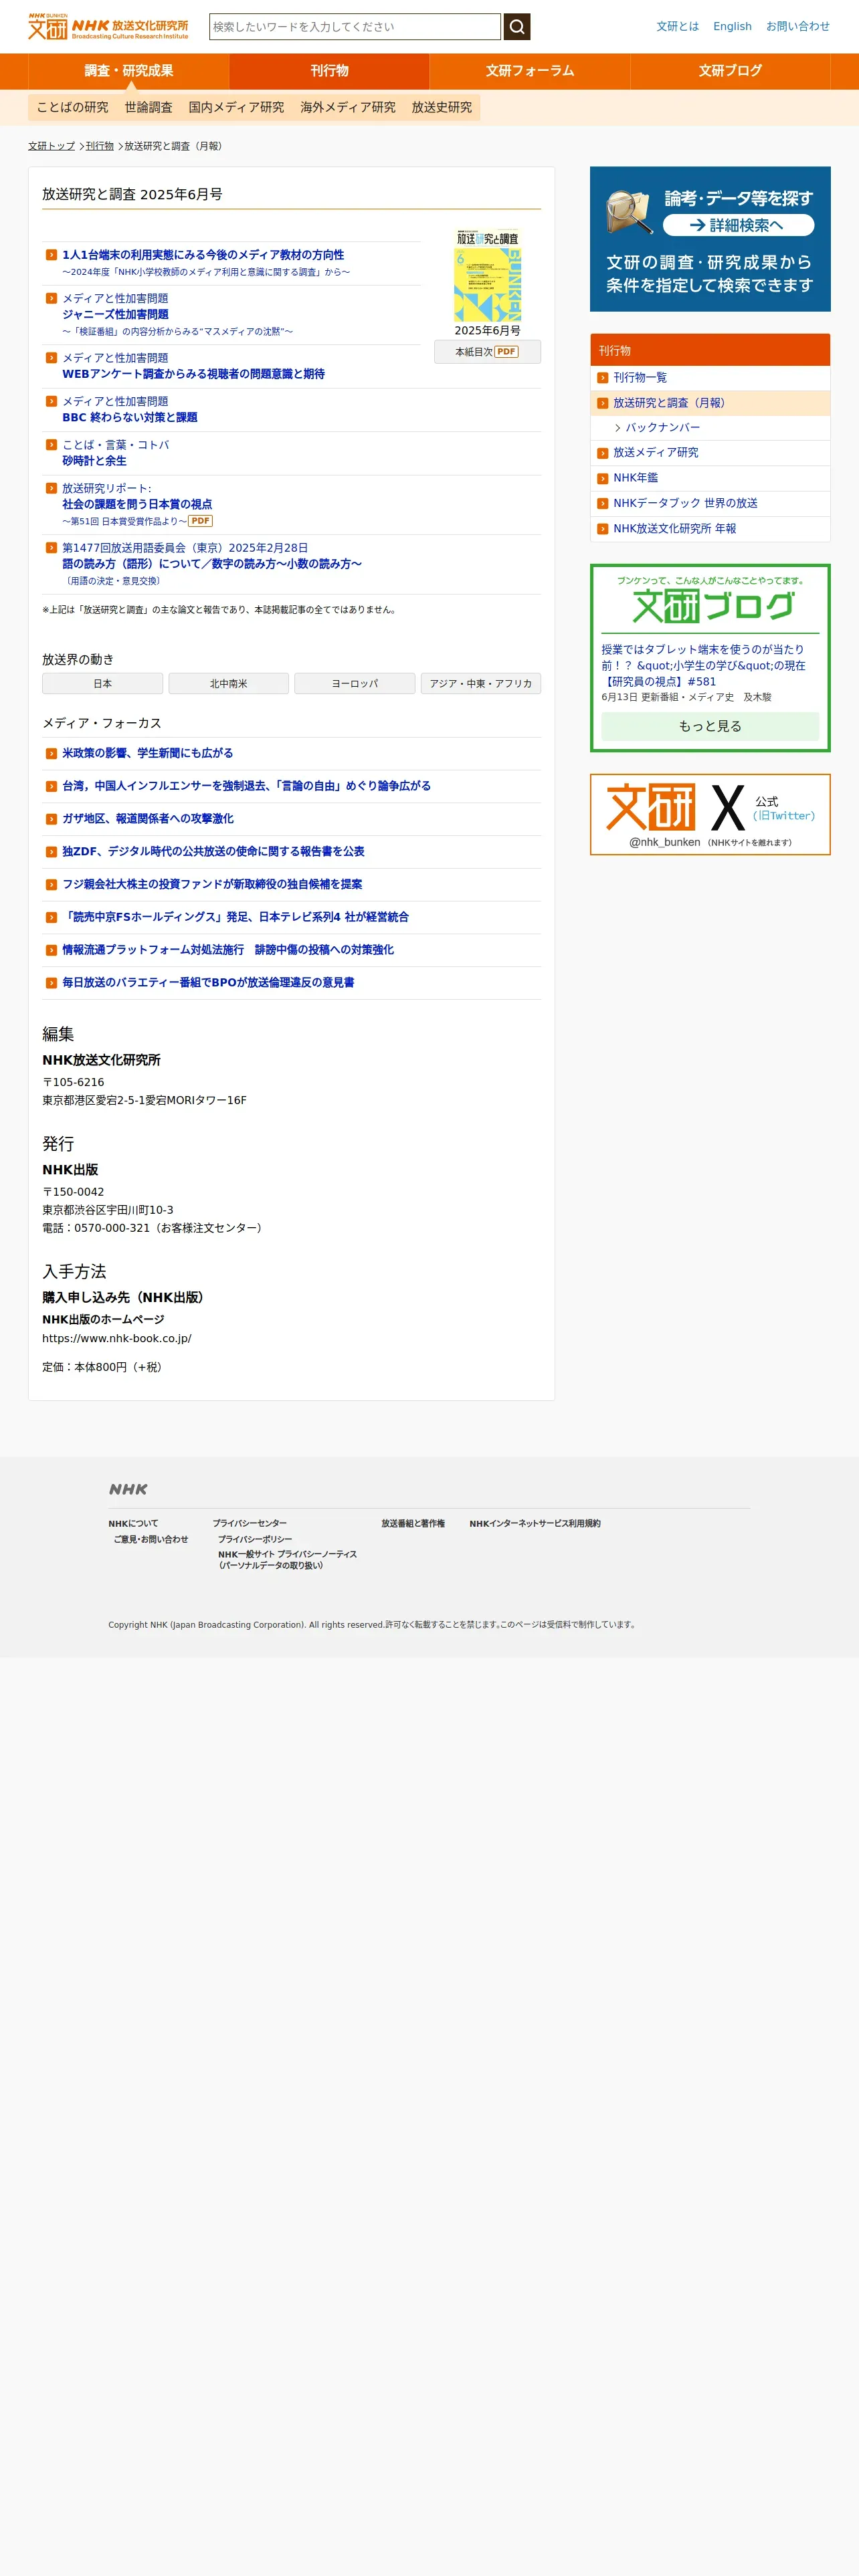The image size is (859, 2576).
Task: Click the 文研とは header link
Action: click(x=677, y=26)
